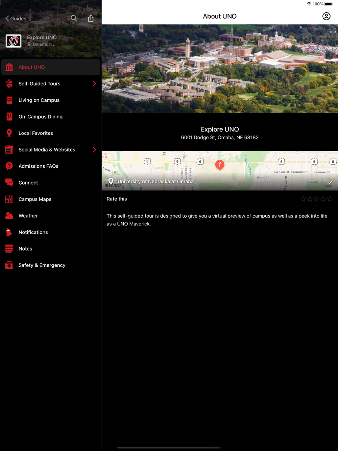Open Living on Campus menu item
This screenshot has height=451, width=338.
click(51, 100)
